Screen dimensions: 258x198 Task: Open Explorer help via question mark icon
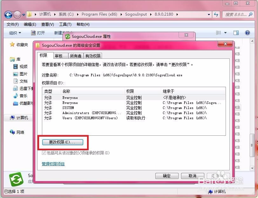tap(248, 33)
